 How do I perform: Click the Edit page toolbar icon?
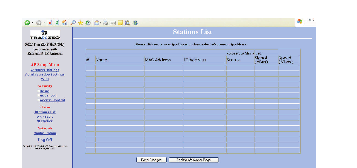pyautogui.click(x=113, y=23)
